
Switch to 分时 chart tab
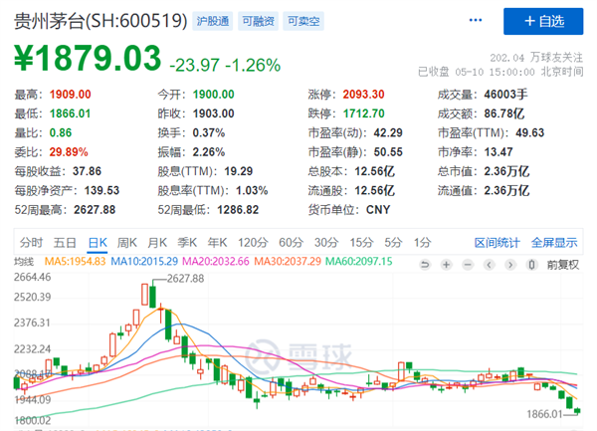[31, 243]
